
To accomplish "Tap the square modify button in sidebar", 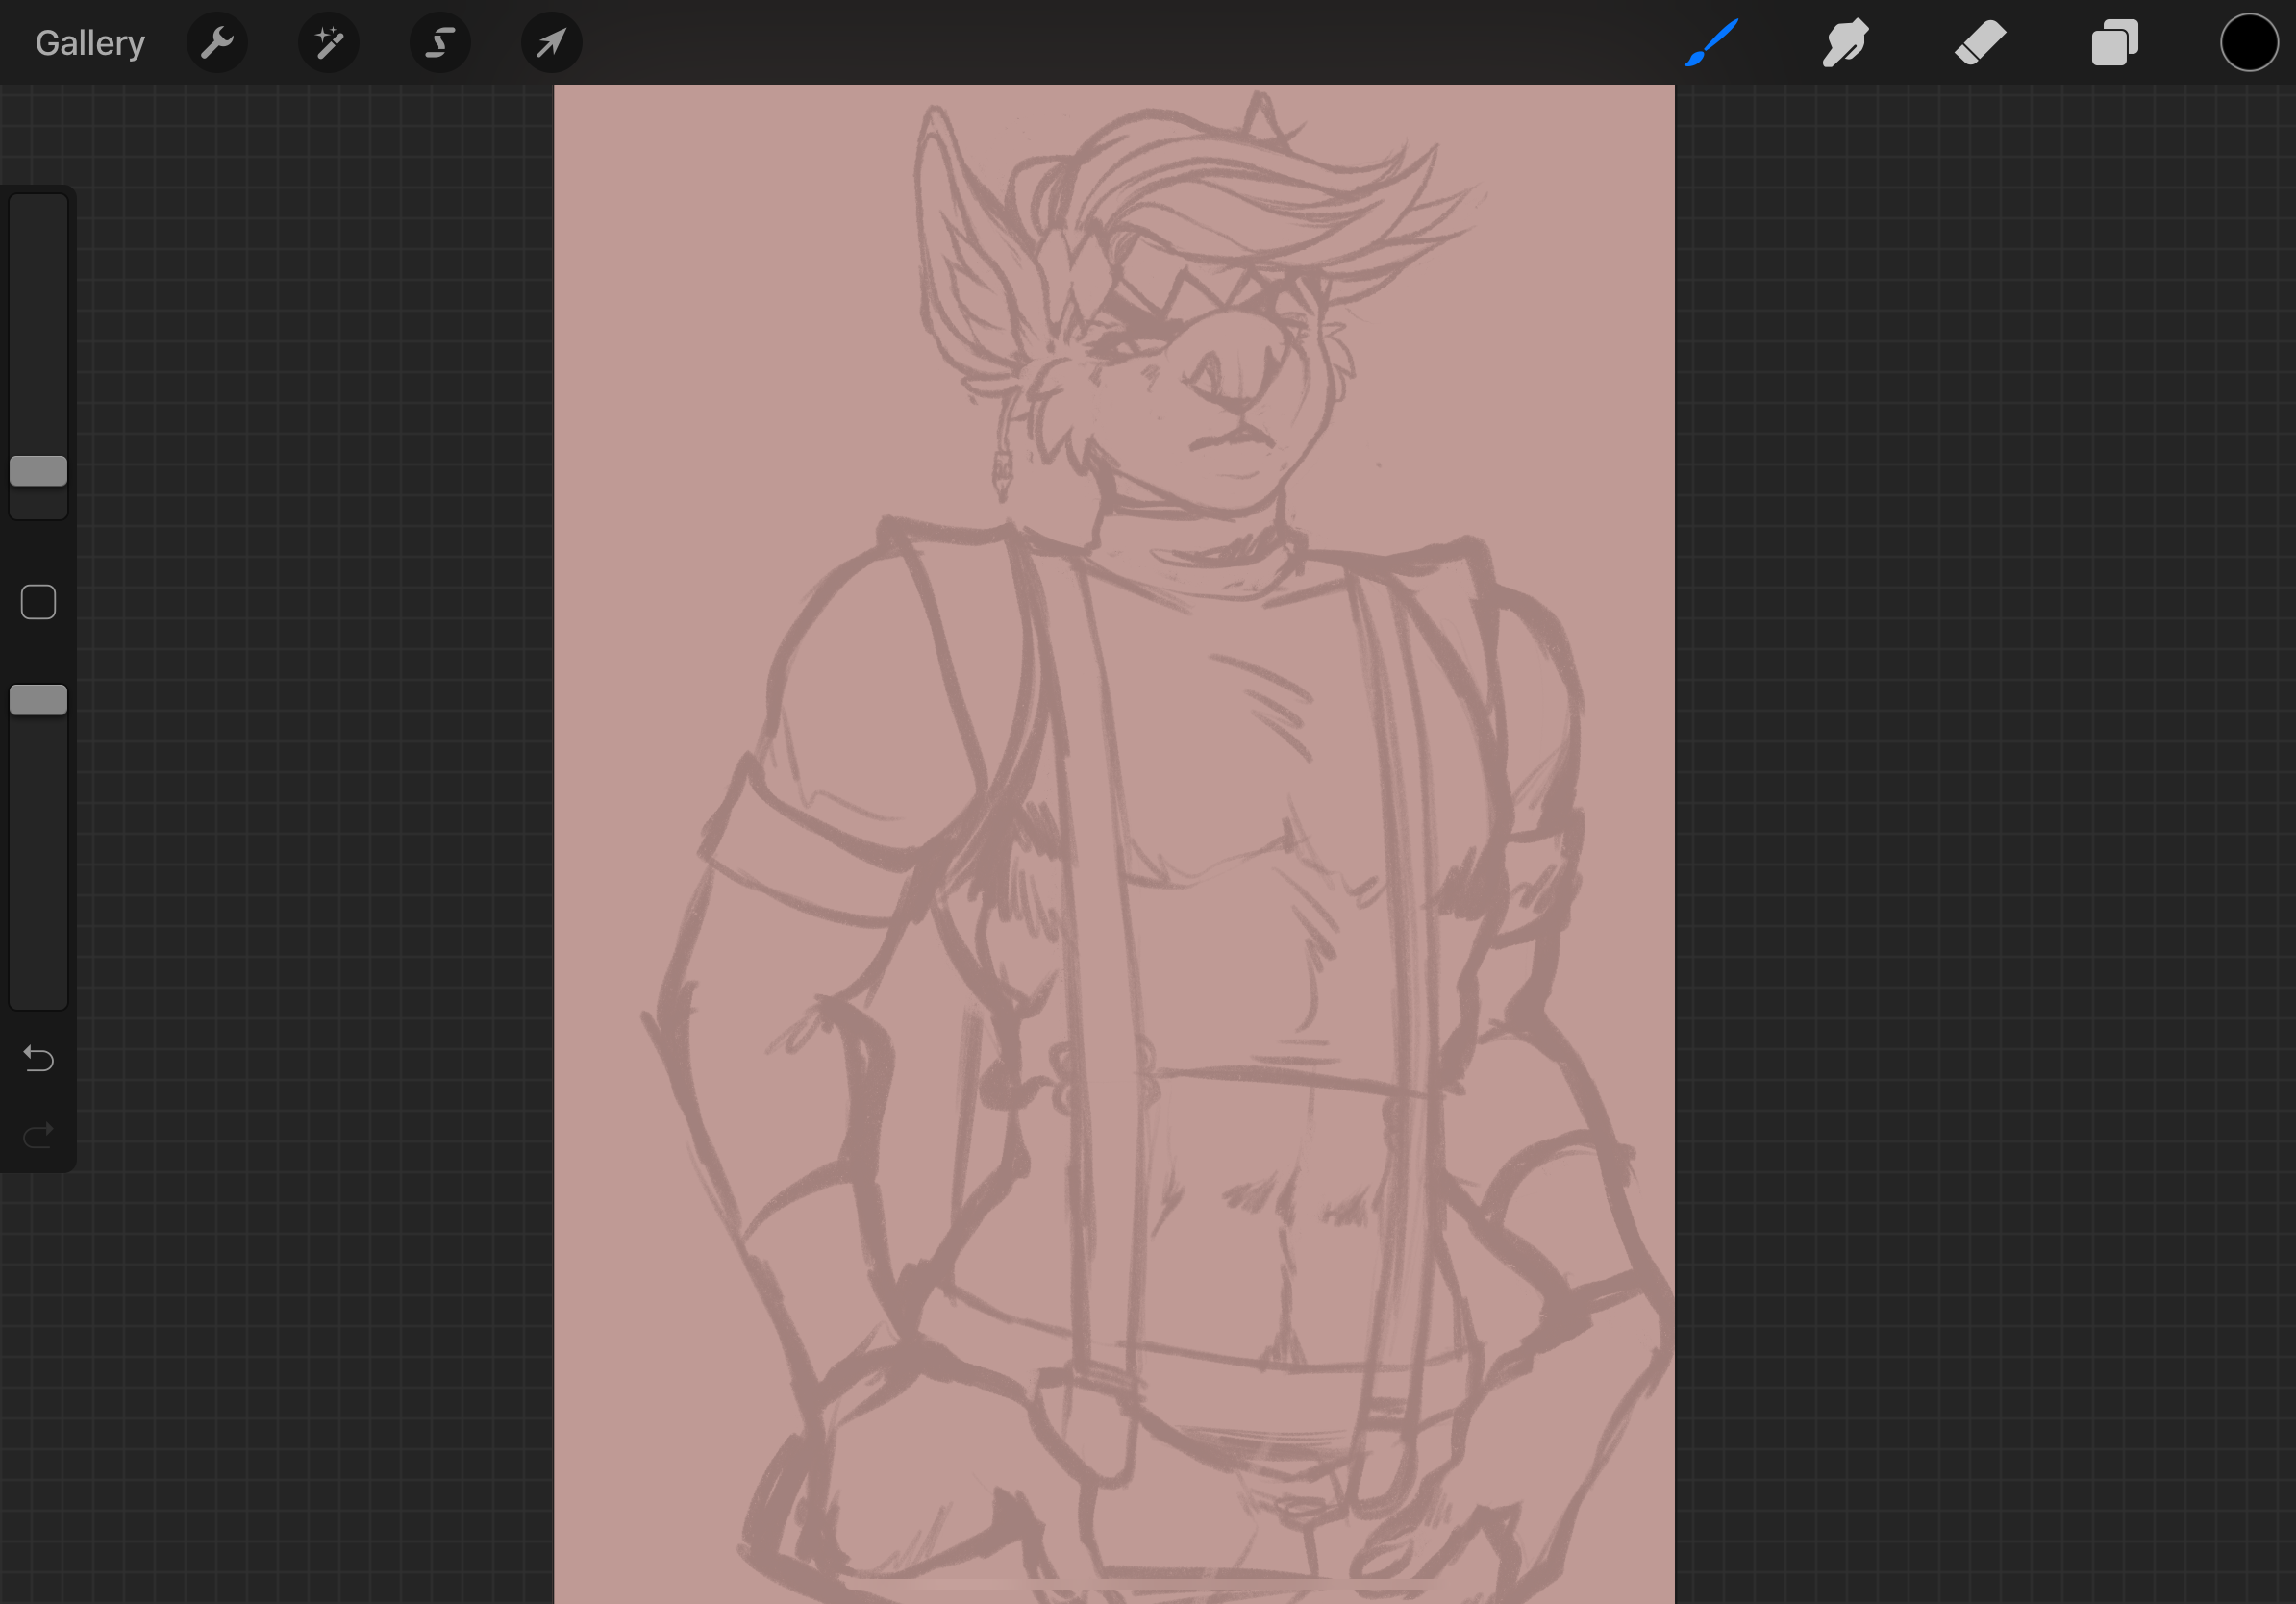I will click(x=39, y=602).
